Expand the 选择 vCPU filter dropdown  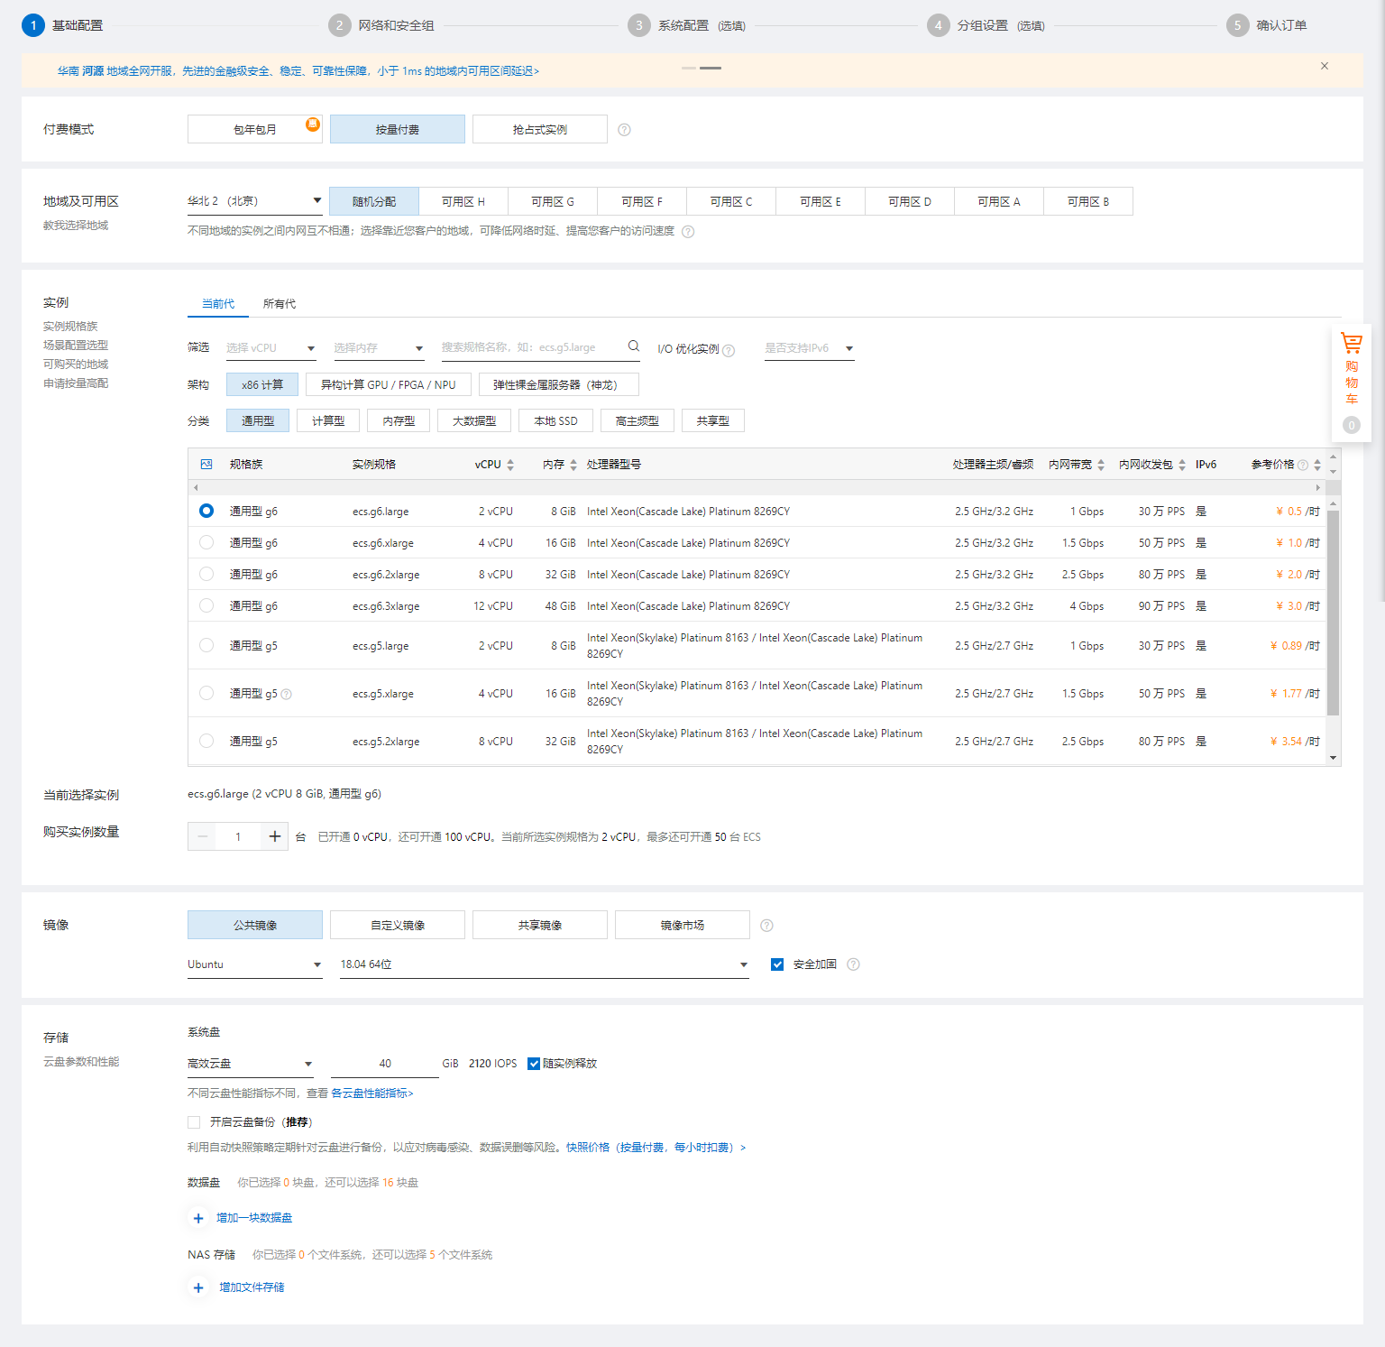(271, 348)
